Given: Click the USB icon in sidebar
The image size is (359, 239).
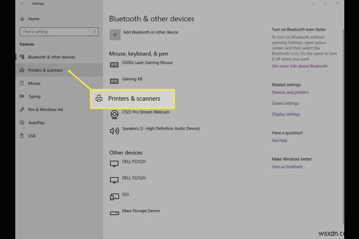Looking at the screenshot, I should tap(22, 136).
